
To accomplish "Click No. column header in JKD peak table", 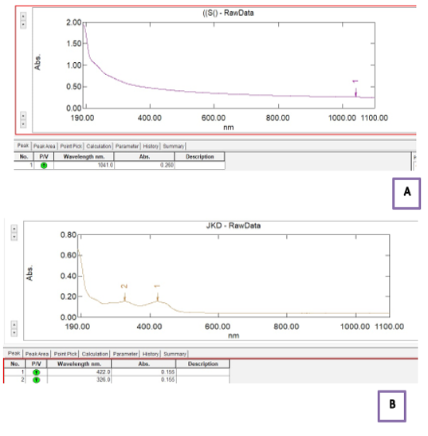I will coord(14,364).
